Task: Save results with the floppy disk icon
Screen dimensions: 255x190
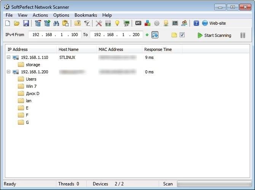Action: 26,23
